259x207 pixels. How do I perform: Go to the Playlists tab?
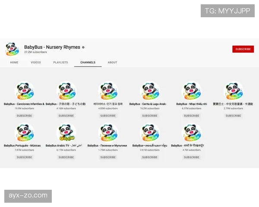(x=60, y=63)
